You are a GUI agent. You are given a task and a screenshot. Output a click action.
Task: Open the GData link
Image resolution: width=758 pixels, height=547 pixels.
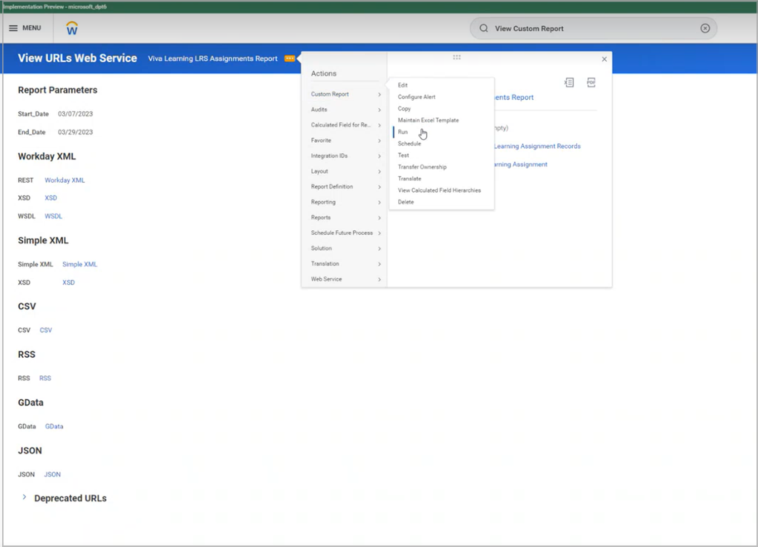(54, 426)
